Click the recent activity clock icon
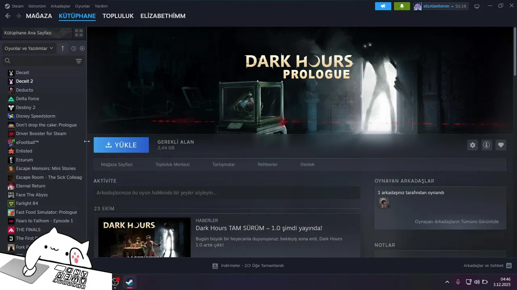Image resolution: width=517 pixels, height=290 pixels. coord(74,48)
